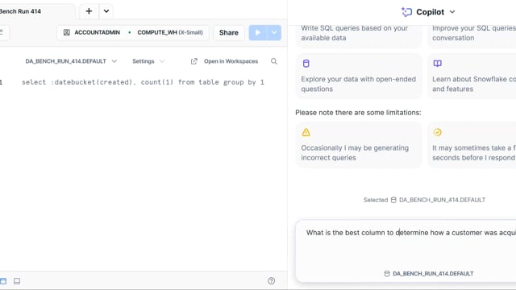Open the search magnifier icon in editor

click(274, 61)
